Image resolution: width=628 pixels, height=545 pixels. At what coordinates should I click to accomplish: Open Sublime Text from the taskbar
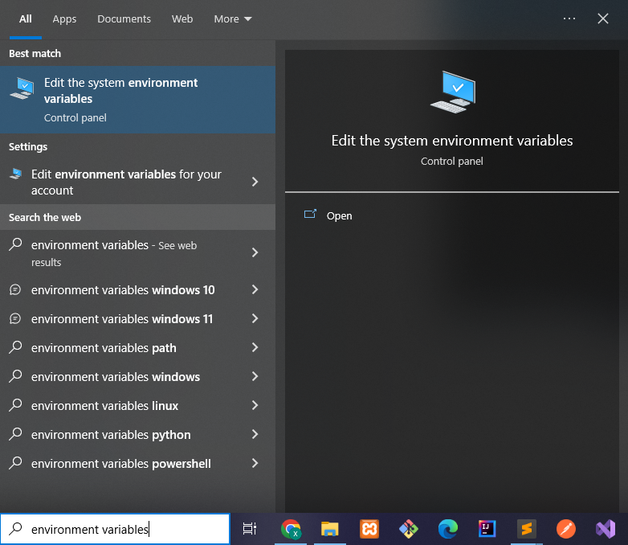[x=526, y=529]
